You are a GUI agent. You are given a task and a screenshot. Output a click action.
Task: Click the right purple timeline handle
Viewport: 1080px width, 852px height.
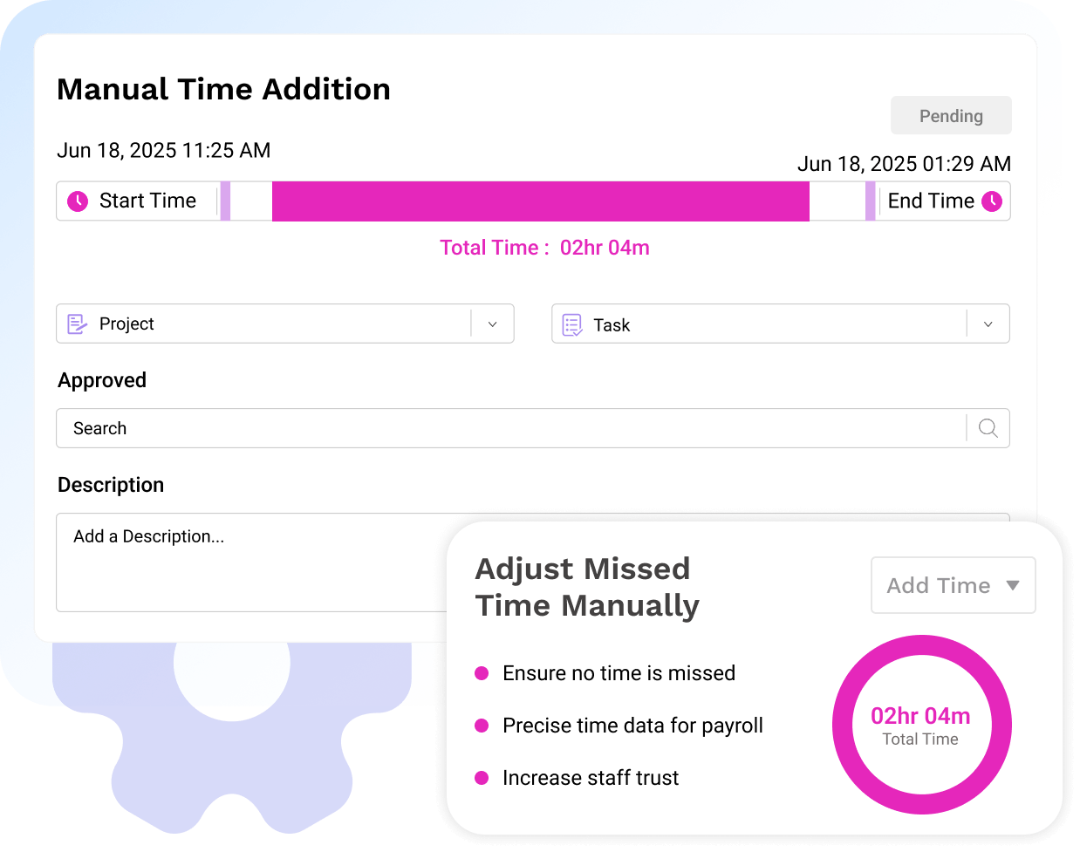[x=871, y=201]
